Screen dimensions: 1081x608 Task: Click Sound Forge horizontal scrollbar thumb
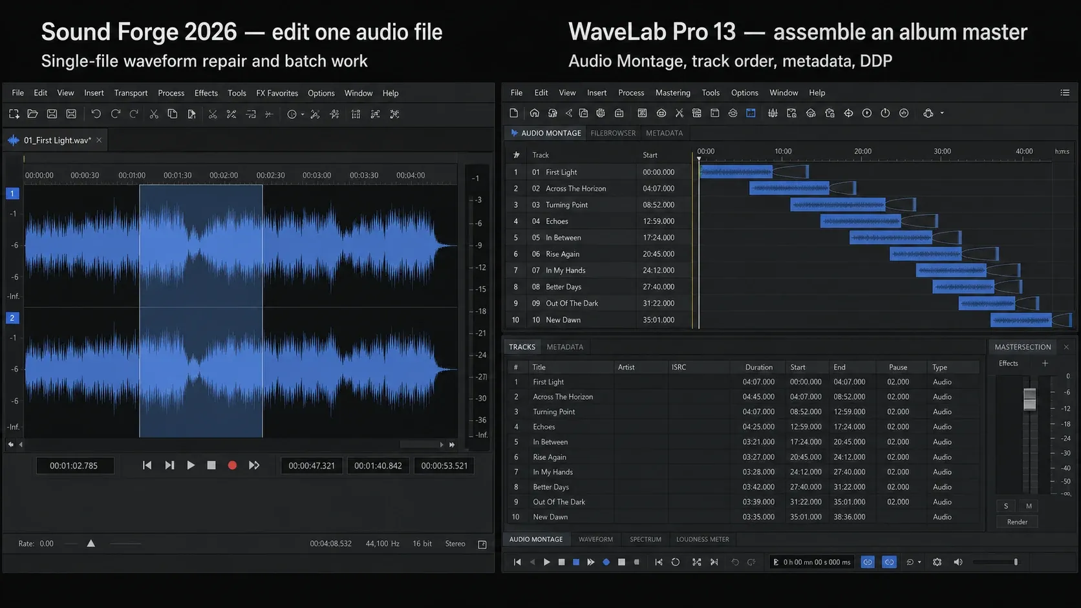(418, 445)
